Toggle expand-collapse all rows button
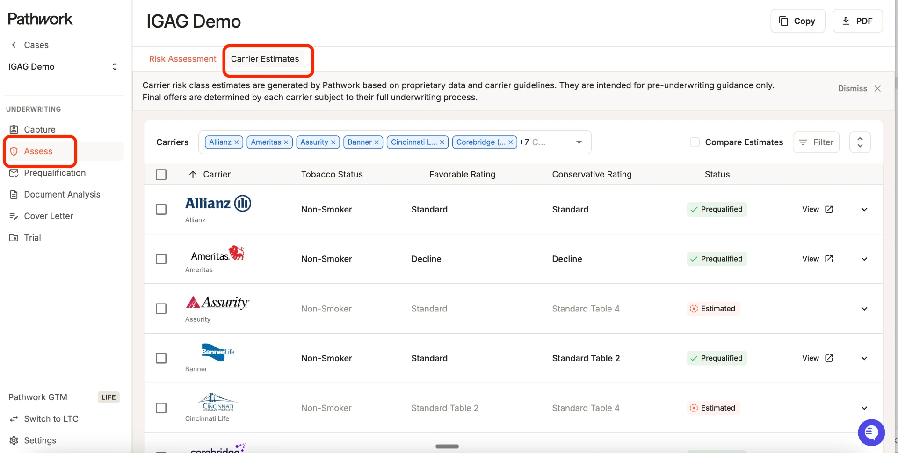Screen dimensions: 898x453 click(x=860, y=142)
